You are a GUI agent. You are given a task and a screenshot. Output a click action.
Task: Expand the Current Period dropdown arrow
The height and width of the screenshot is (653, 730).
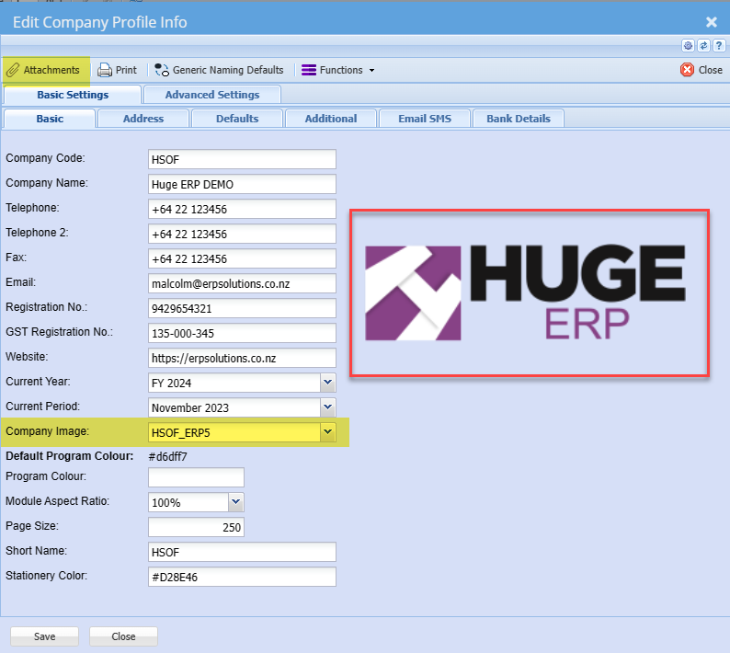327,407
